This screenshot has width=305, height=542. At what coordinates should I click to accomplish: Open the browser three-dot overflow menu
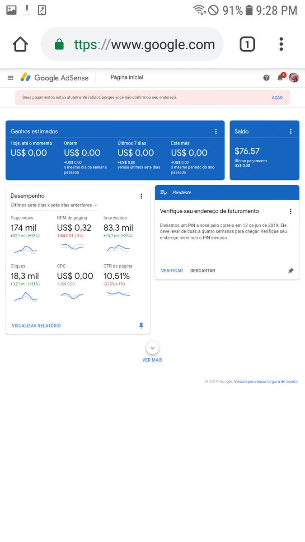coord(281,44)
